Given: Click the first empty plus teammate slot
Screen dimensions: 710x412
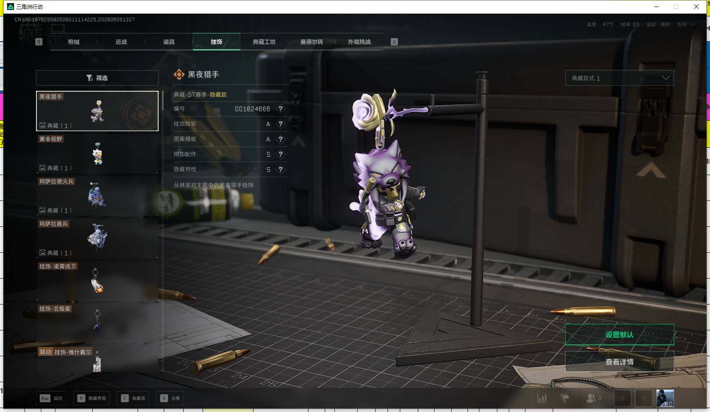Looking at the screenshot, I should [623, 398].
